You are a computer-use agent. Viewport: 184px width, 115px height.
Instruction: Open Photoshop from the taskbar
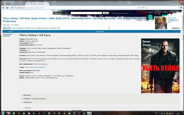[44, 113]
